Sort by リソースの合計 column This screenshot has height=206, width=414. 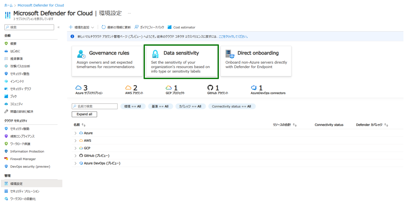(285, 125)
